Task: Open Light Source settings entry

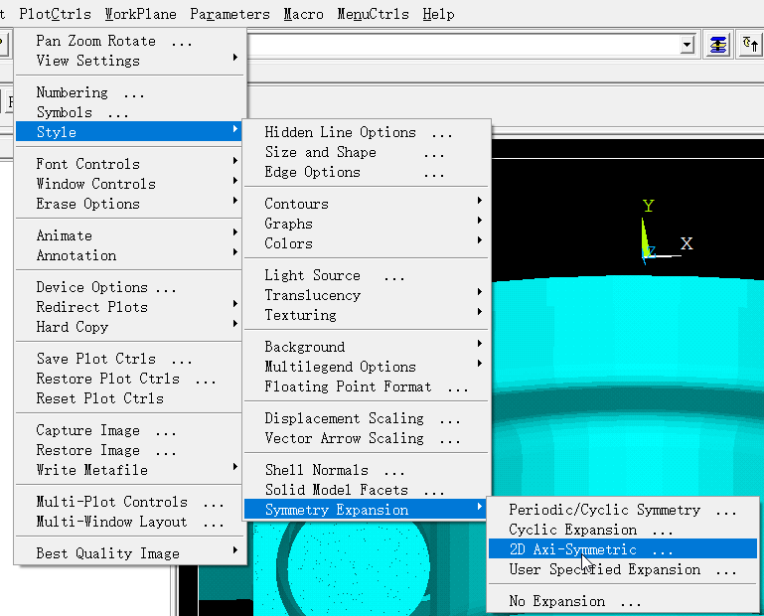Action: coord(367,275)
